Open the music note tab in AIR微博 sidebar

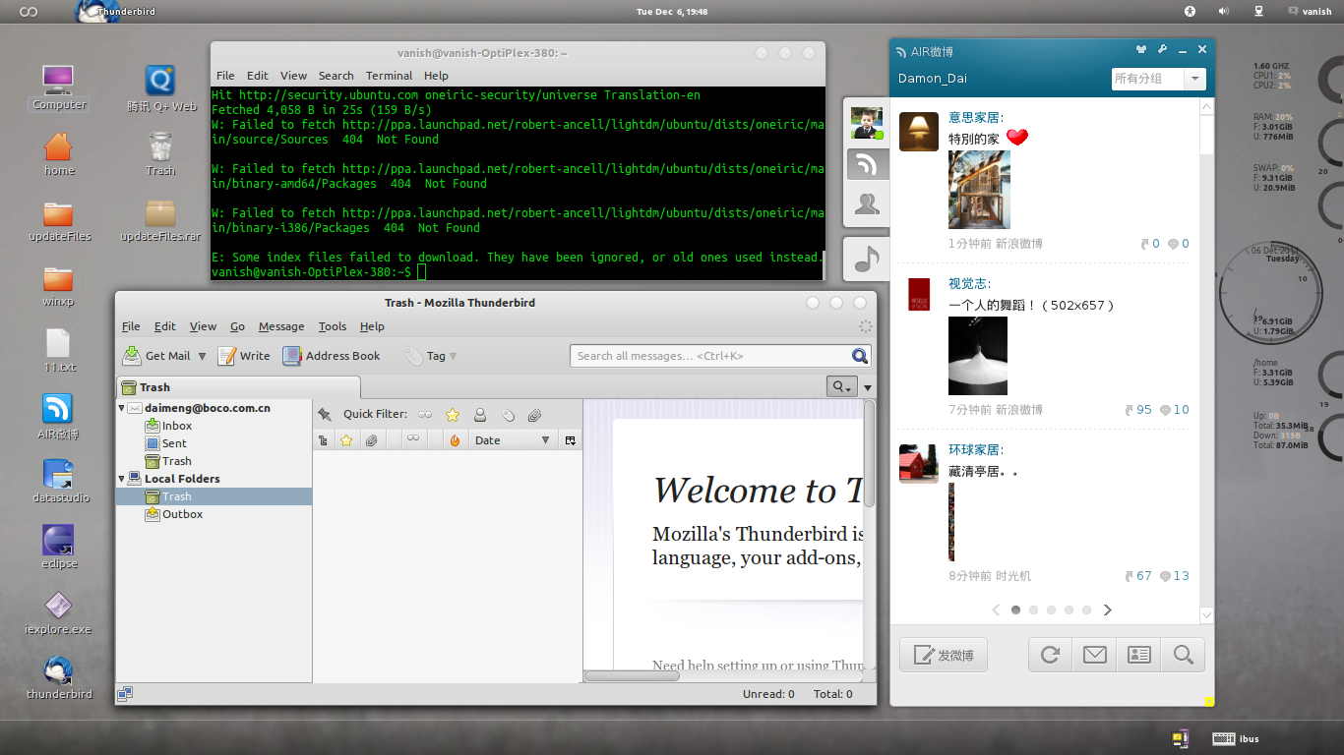pos(867,260)
